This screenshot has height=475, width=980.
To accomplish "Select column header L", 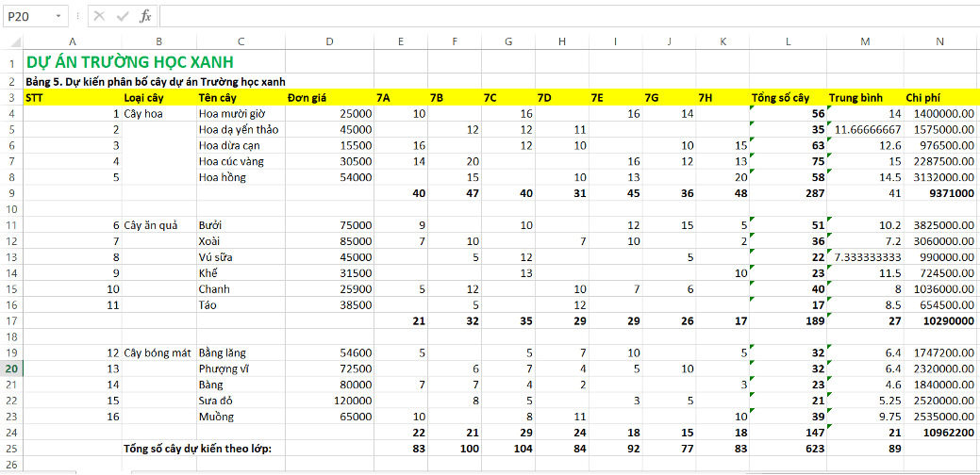I will 788,41.
